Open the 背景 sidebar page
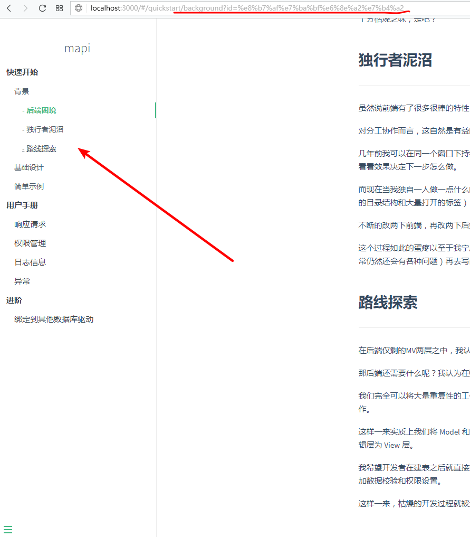Viewport: 470px width, 537px height. tap(22, 91)
